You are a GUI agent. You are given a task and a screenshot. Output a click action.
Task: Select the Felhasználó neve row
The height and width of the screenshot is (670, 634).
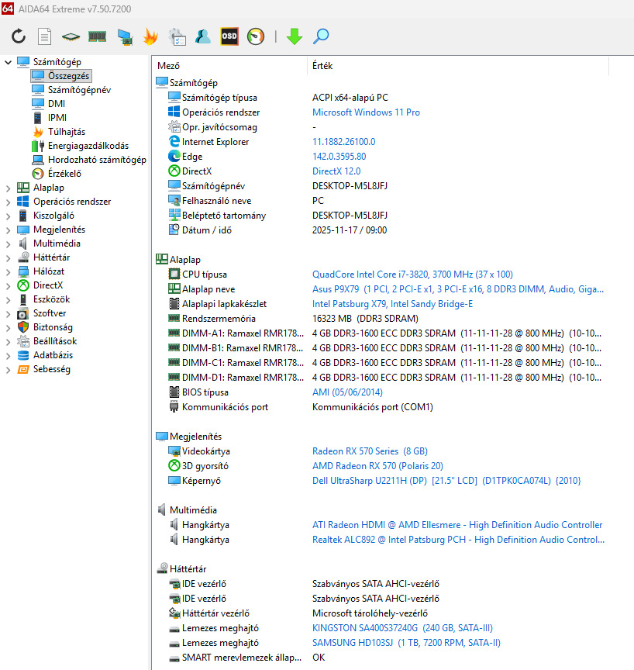pyautogui.click(x=246, y=201)
